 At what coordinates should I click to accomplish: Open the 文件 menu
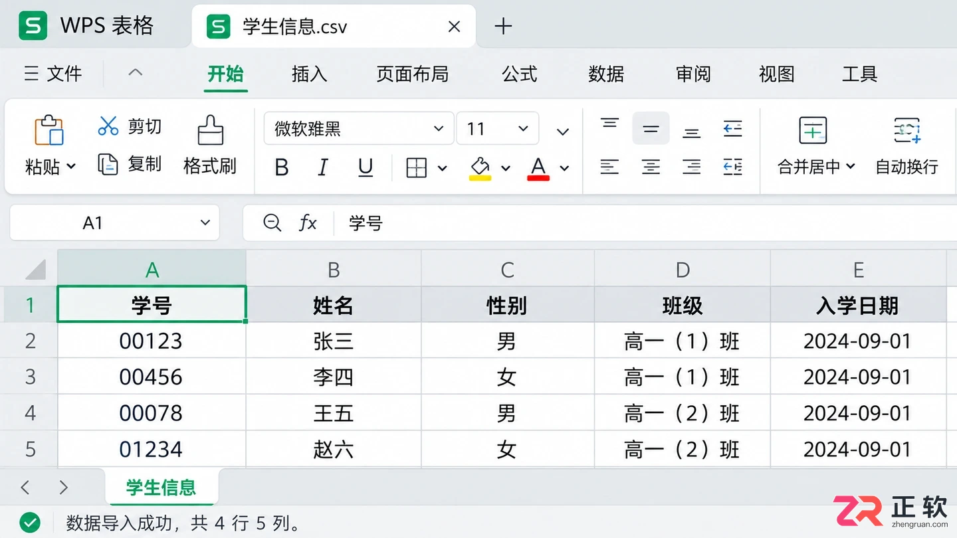coord(53,74)
